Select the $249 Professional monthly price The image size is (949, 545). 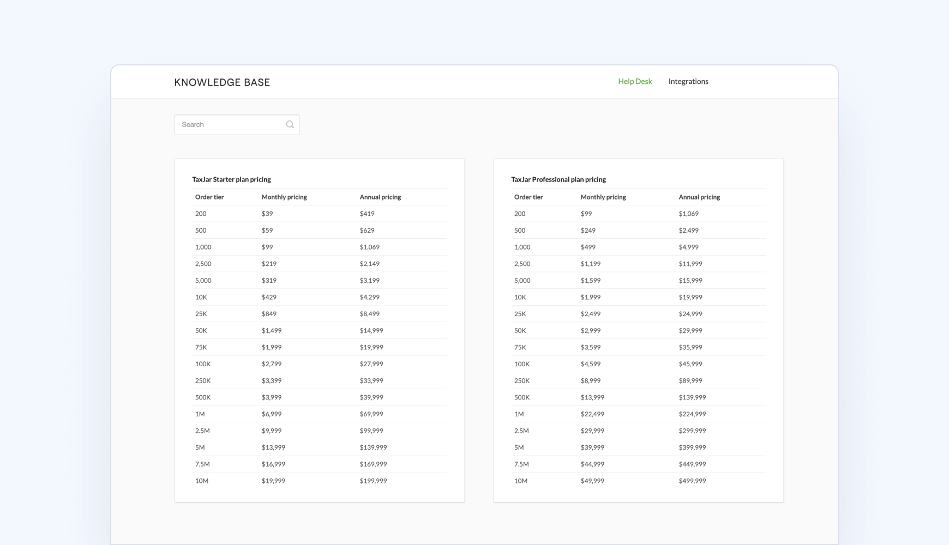(588, 231)
